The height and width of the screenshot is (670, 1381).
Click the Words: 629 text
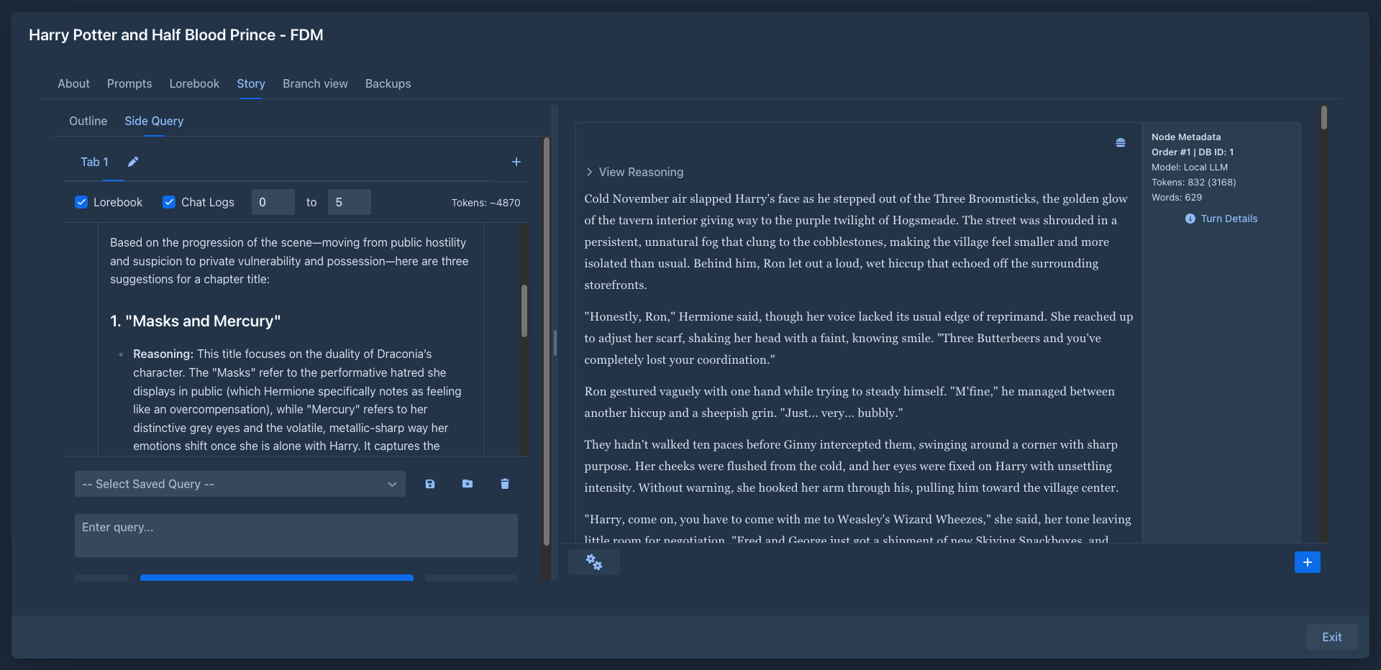click(1177, 197)
